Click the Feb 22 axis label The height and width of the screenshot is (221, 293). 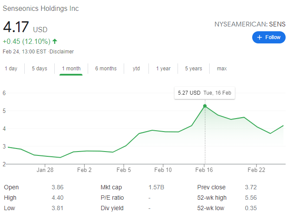(257, 170)
